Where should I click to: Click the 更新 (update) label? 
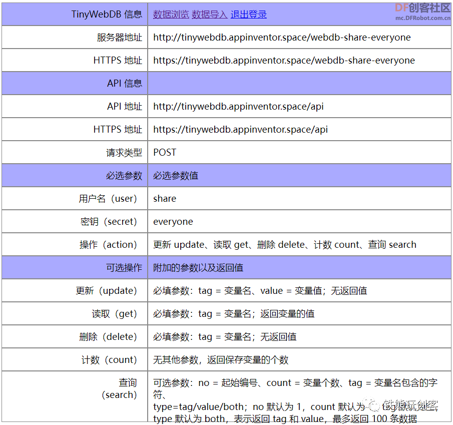coord(106,291)
